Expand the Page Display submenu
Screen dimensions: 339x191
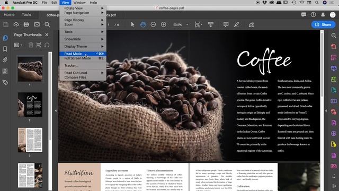pyautogui.click(x=83, y=20)
